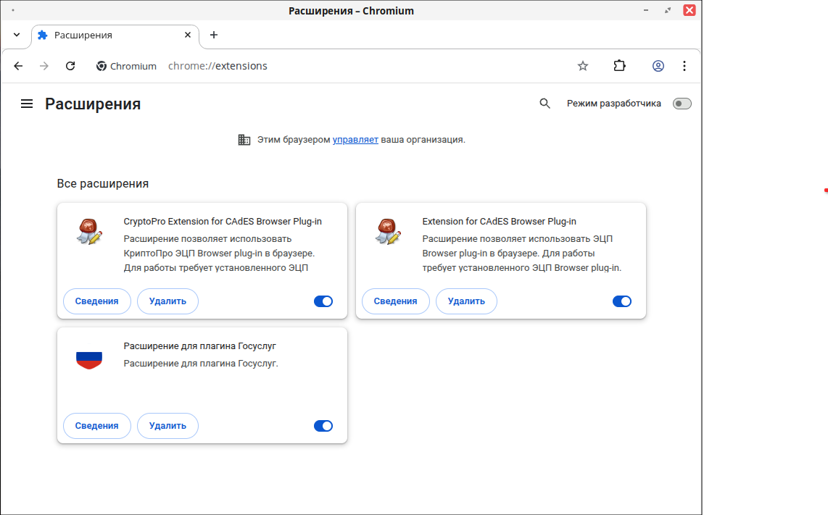This screenshot has height=515, width=828.
Task: Close the Расширения tab
Action: tap(188, 35)
